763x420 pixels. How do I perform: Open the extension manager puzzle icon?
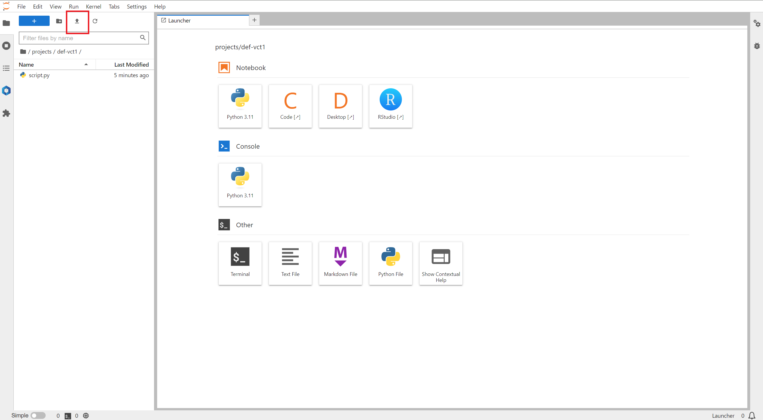6,113
